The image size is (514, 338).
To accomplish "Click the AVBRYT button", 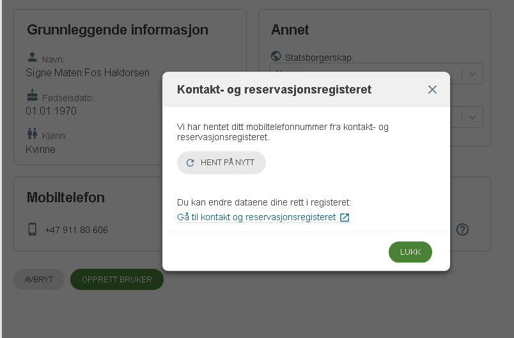I will (x=39, y=280).
